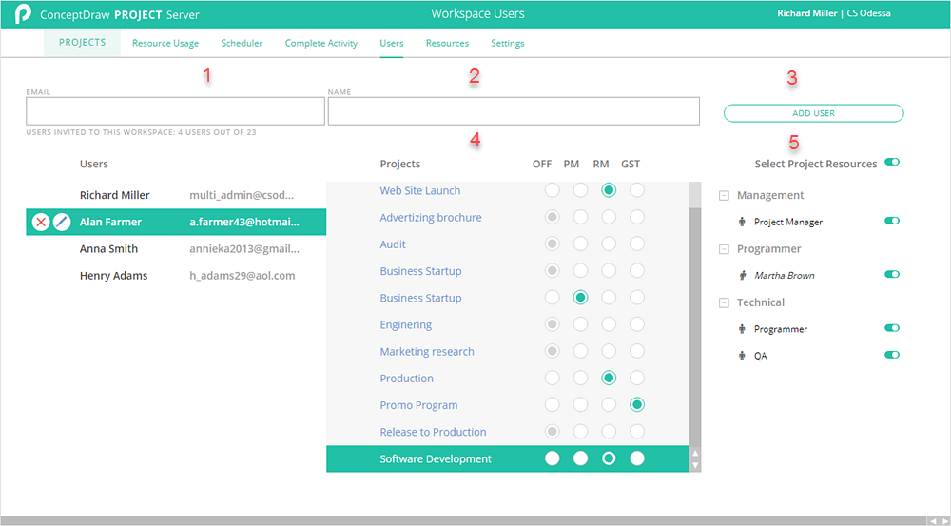Screen dimensions: 951x526
Task: Turn off the Programmer resource toggle
Action: pyautogui.click(x=892, y=327)
